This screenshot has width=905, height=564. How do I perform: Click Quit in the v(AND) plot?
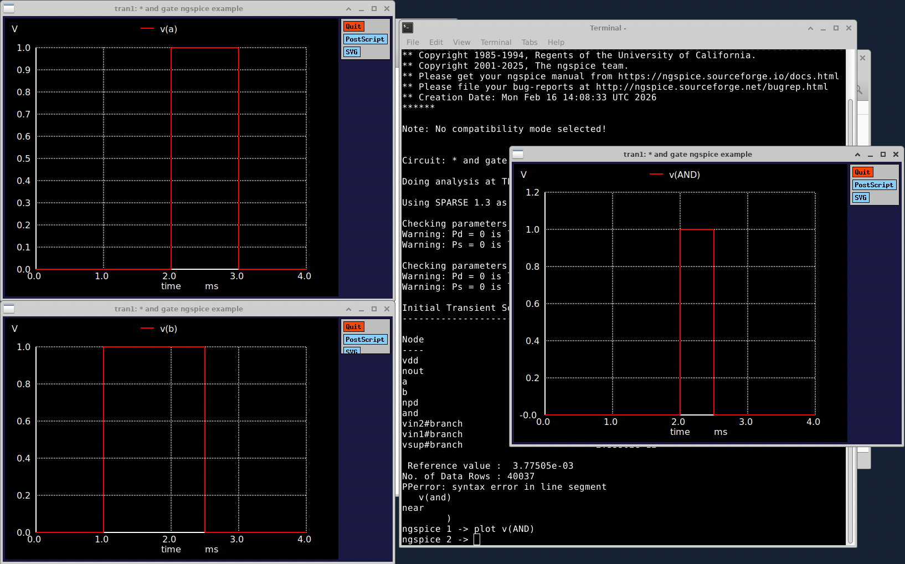pos(862,172)
